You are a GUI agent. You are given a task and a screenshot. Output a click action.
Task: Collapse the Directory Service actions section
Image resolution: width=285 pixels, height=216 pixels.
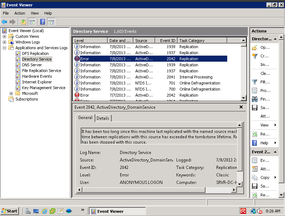(275, 39)
